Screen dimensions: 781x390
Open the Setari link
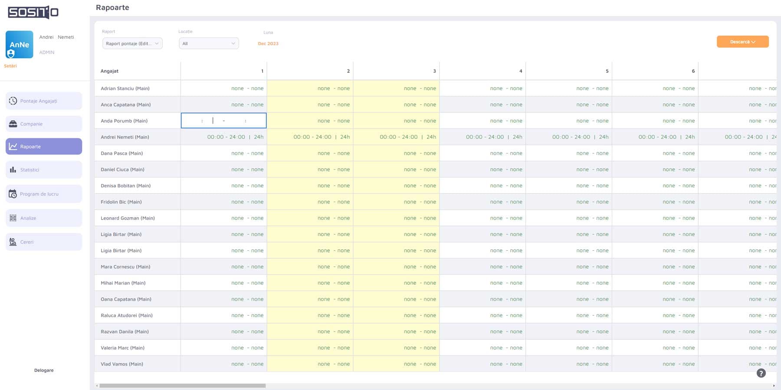(10, 66)
